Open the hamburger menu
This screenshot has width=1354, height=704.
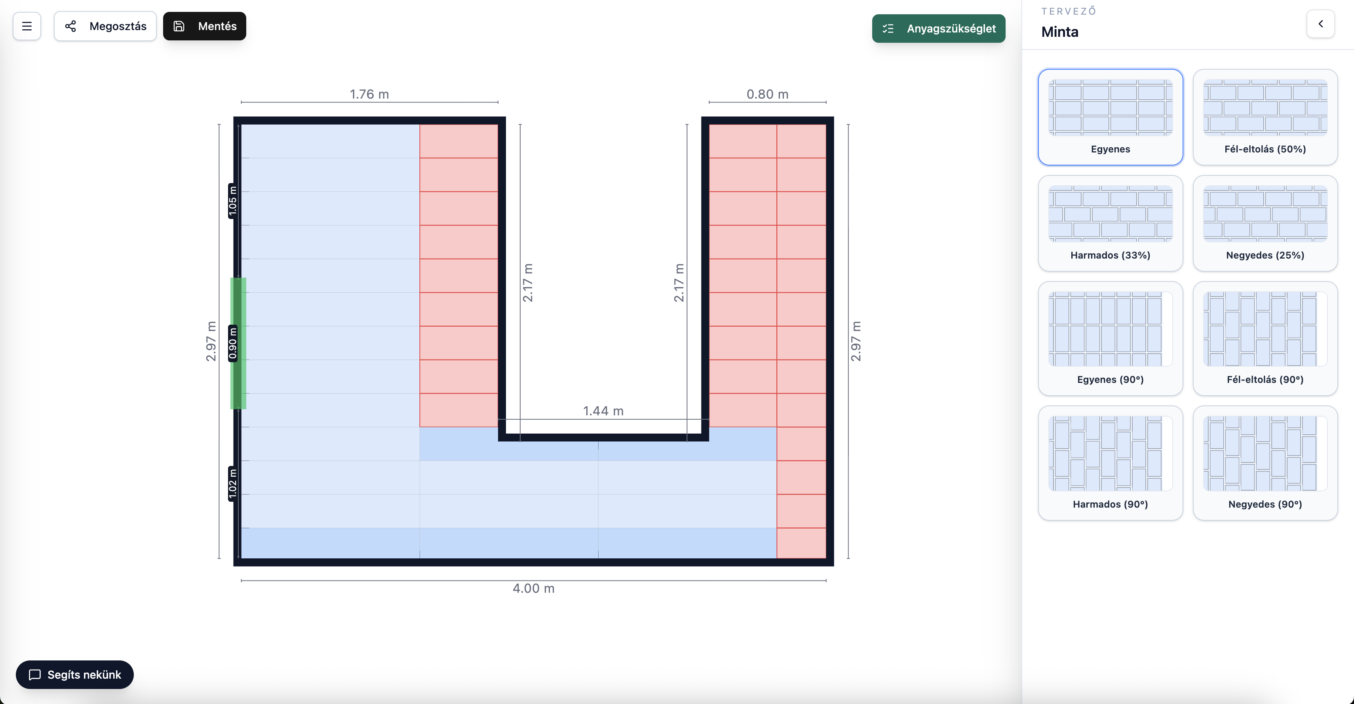[x=27, y=26]
